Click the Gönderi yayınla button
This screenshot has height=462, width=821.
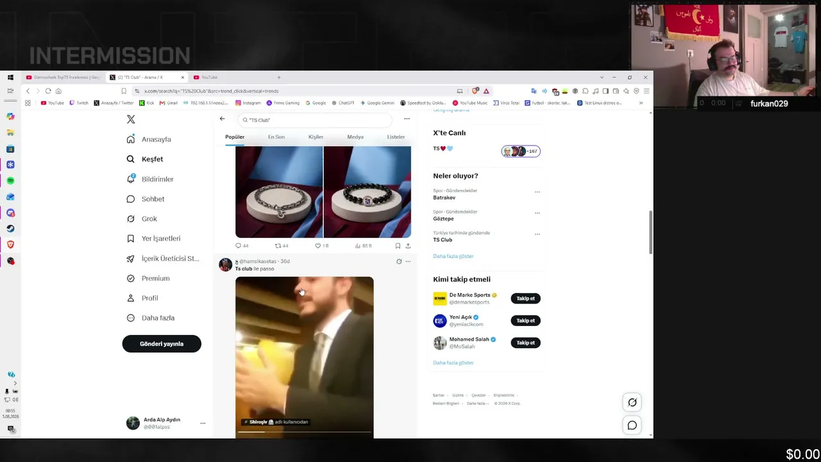pyautogui.click(x=162, y=344)
